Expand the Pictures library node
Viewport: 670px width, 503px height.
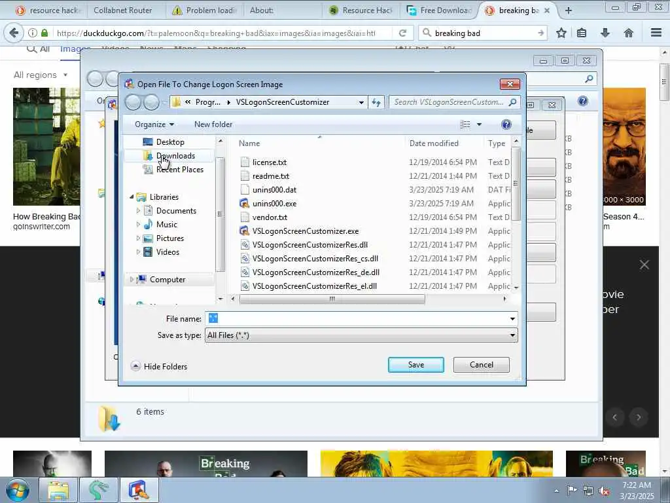[138, 238]
